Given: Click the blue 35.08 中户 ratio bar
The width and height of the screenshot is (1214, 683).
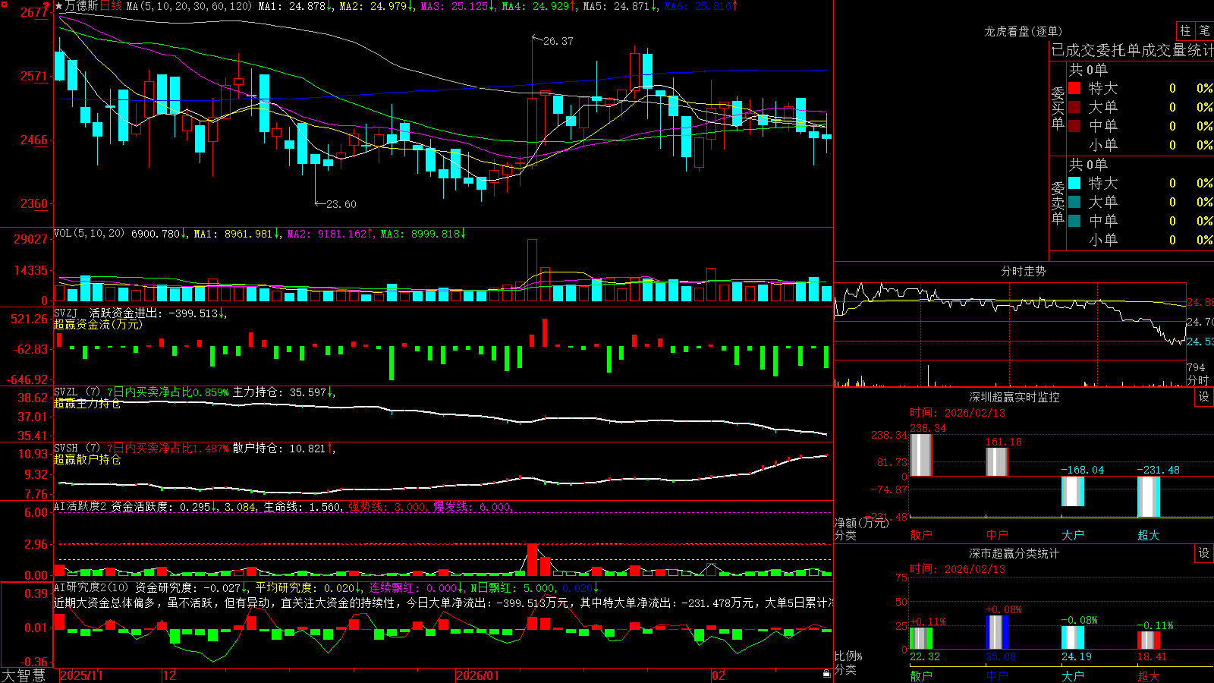Looking at the screenshot, I should (997, 632).
